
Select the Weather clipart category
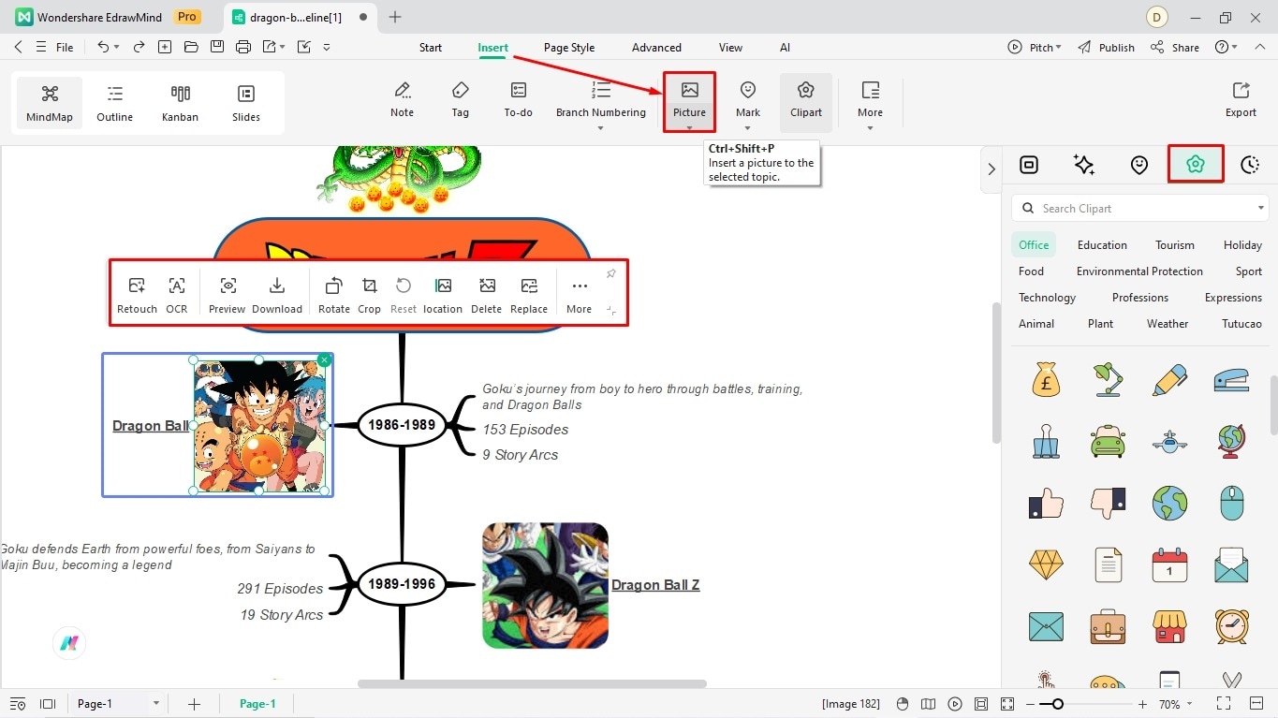click(1168, 324)
